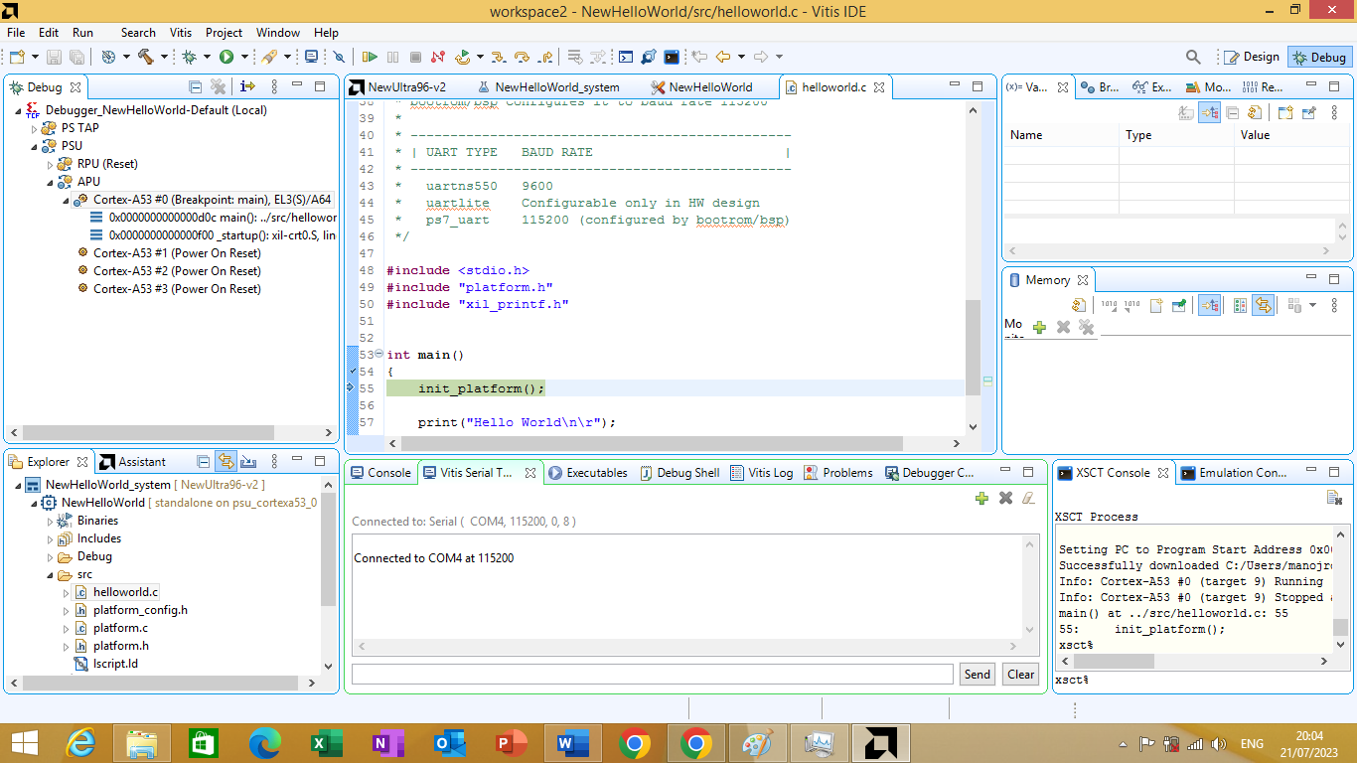Viewport: 1357px width, 763px height.
Task: Switch to the NewUltra96-v2 editor tab
Action: tap(397, 86)
